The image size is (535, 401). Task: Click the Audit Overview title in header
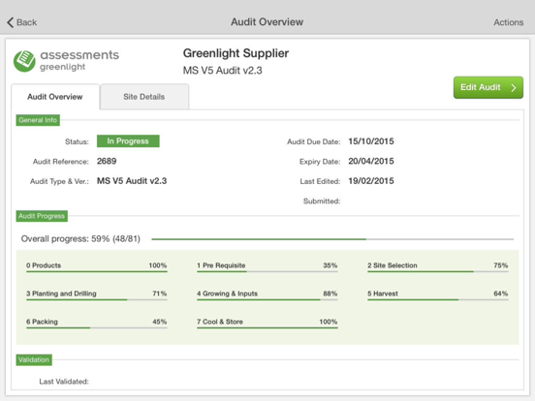(x=267, y=22)
